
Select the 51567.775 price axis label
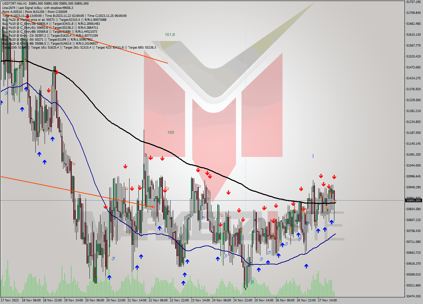413,45
